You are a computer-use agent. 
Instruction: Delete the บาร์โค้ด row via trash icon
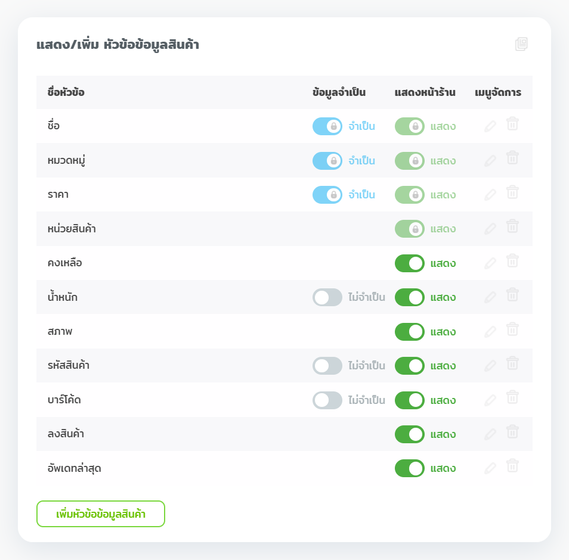512,398
